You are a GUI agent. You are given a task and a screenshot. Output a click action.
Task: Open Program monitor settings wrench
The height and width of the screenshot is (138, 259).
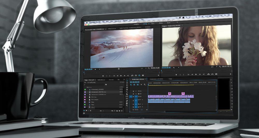[x=220, y=67]
